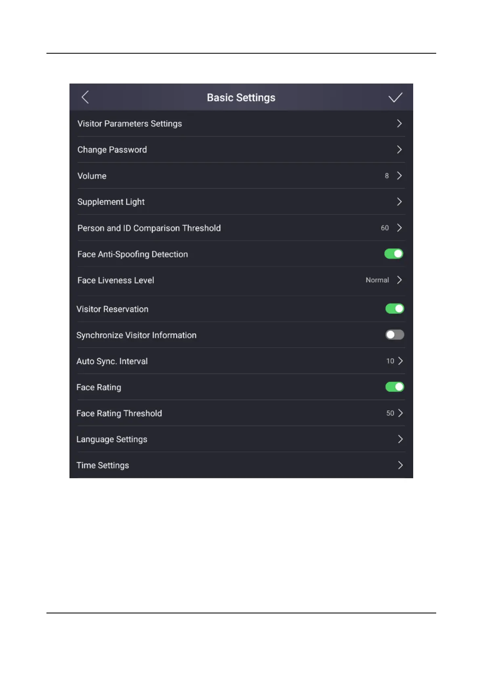Tap the back arrow icon
Image resolution: width=477 pixels, height=680 pixels.
tap(85, 97)
